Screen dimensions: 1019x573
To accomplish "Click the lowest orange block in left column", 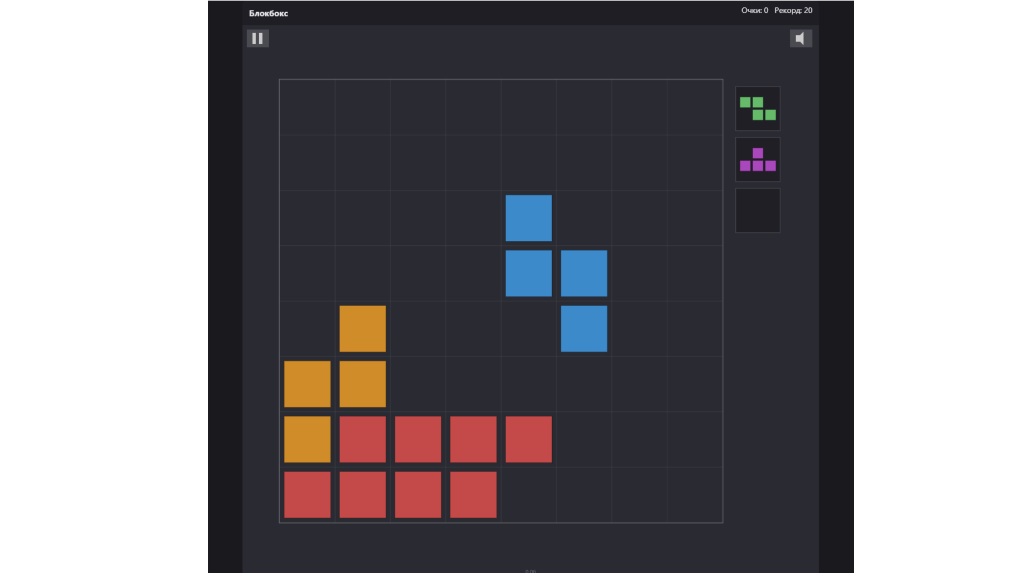I will click(307, 440).
